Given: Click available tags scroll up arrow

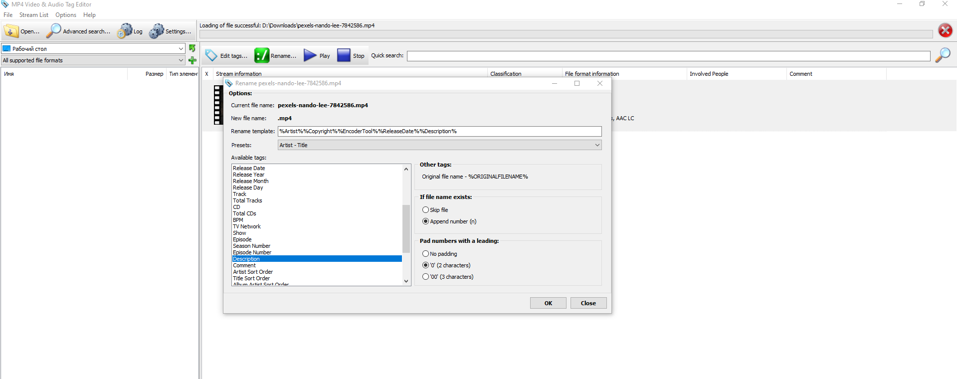Looking at the screenshot, I should tap(406, 169).
